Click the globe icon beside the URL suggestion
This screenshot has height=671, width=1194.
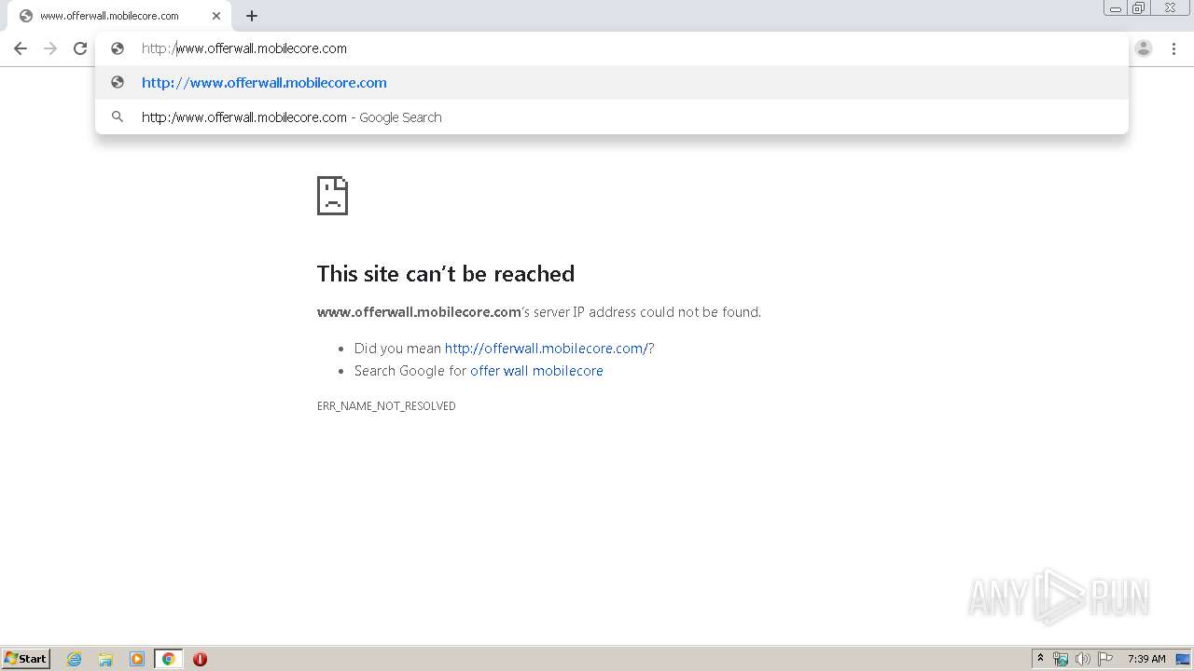118,83
